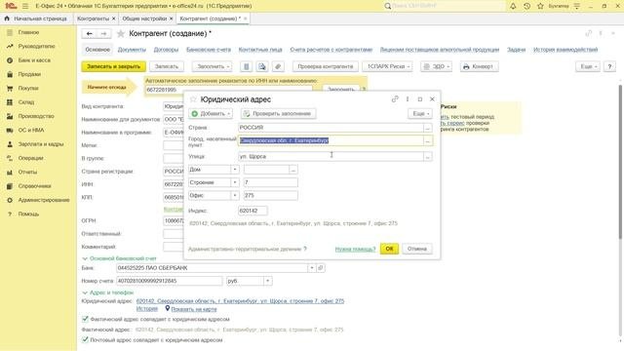The height and width of the screenshot is (351, 624).
Task: Get link icon in address dialog
Action: coord(395,99)
